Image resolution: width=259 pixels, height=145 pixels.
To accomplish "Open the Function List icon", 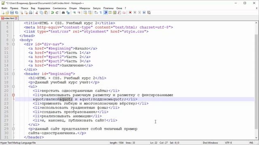I will point(119,12).
